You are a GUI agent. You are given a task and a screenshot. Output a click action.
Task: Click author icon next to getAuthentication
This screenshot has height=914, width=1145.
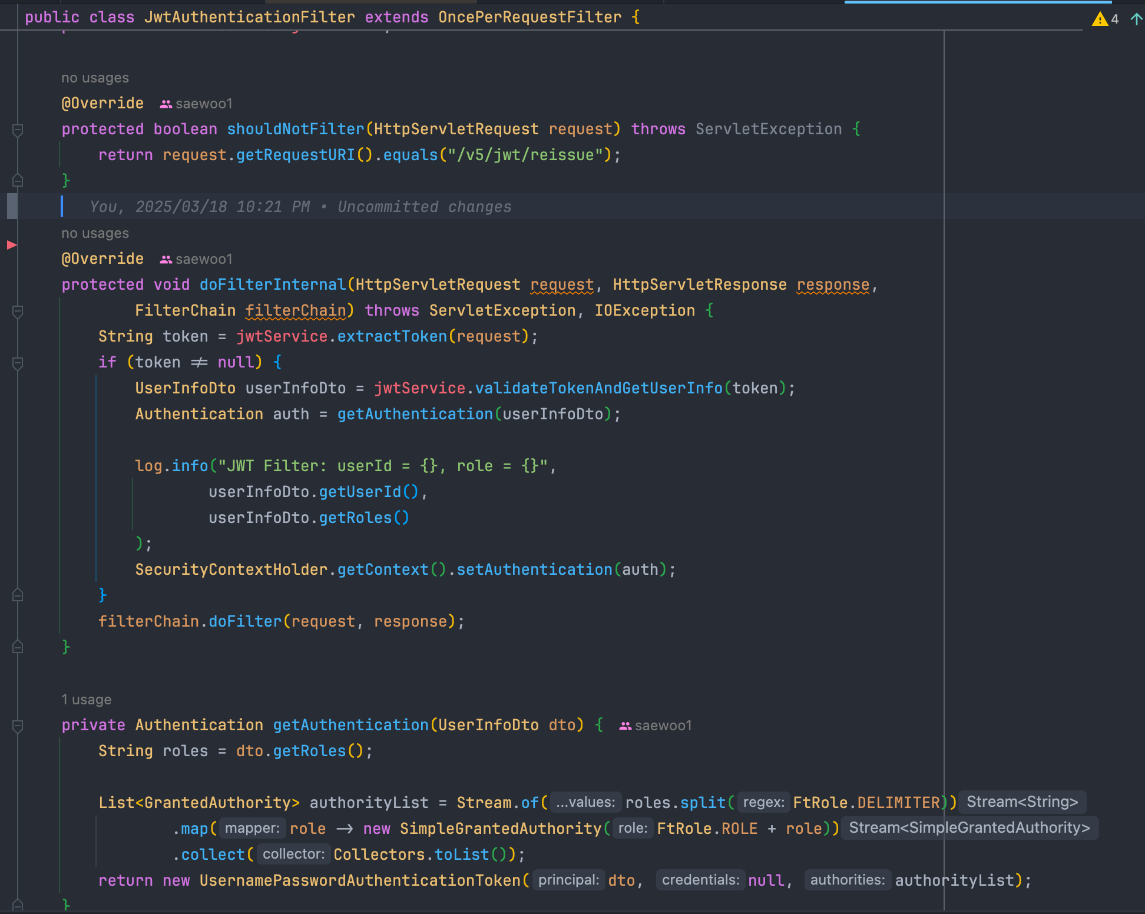pyautogui.click(x=626, y=726)
